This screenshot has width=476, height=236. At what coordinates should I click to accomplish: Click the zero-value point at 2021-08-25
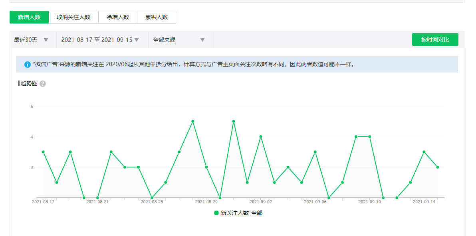(x=152, y=198)
